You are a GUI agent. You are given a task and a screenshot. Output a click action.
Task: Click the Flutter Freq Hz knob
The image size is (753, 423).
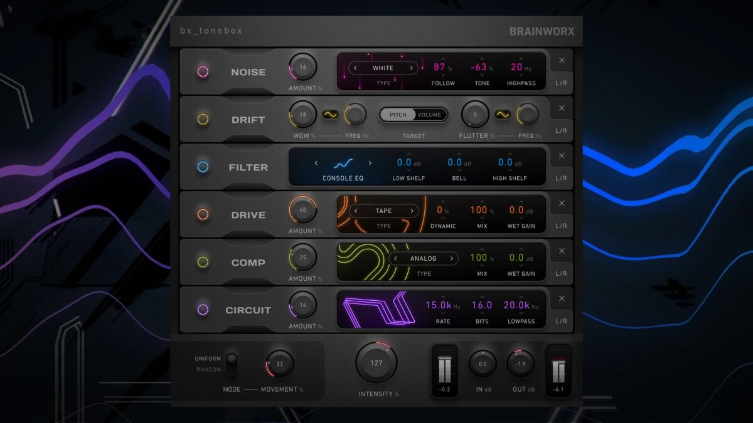528,115
